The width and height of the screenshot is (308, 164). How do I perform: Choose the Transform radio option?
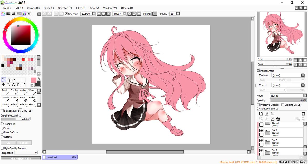click(2, 124)
